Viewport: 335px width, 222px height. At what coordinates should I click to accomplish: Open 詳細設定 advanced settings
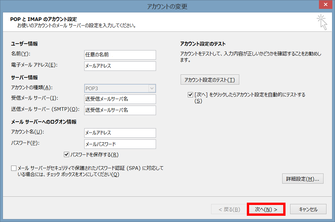303,179
